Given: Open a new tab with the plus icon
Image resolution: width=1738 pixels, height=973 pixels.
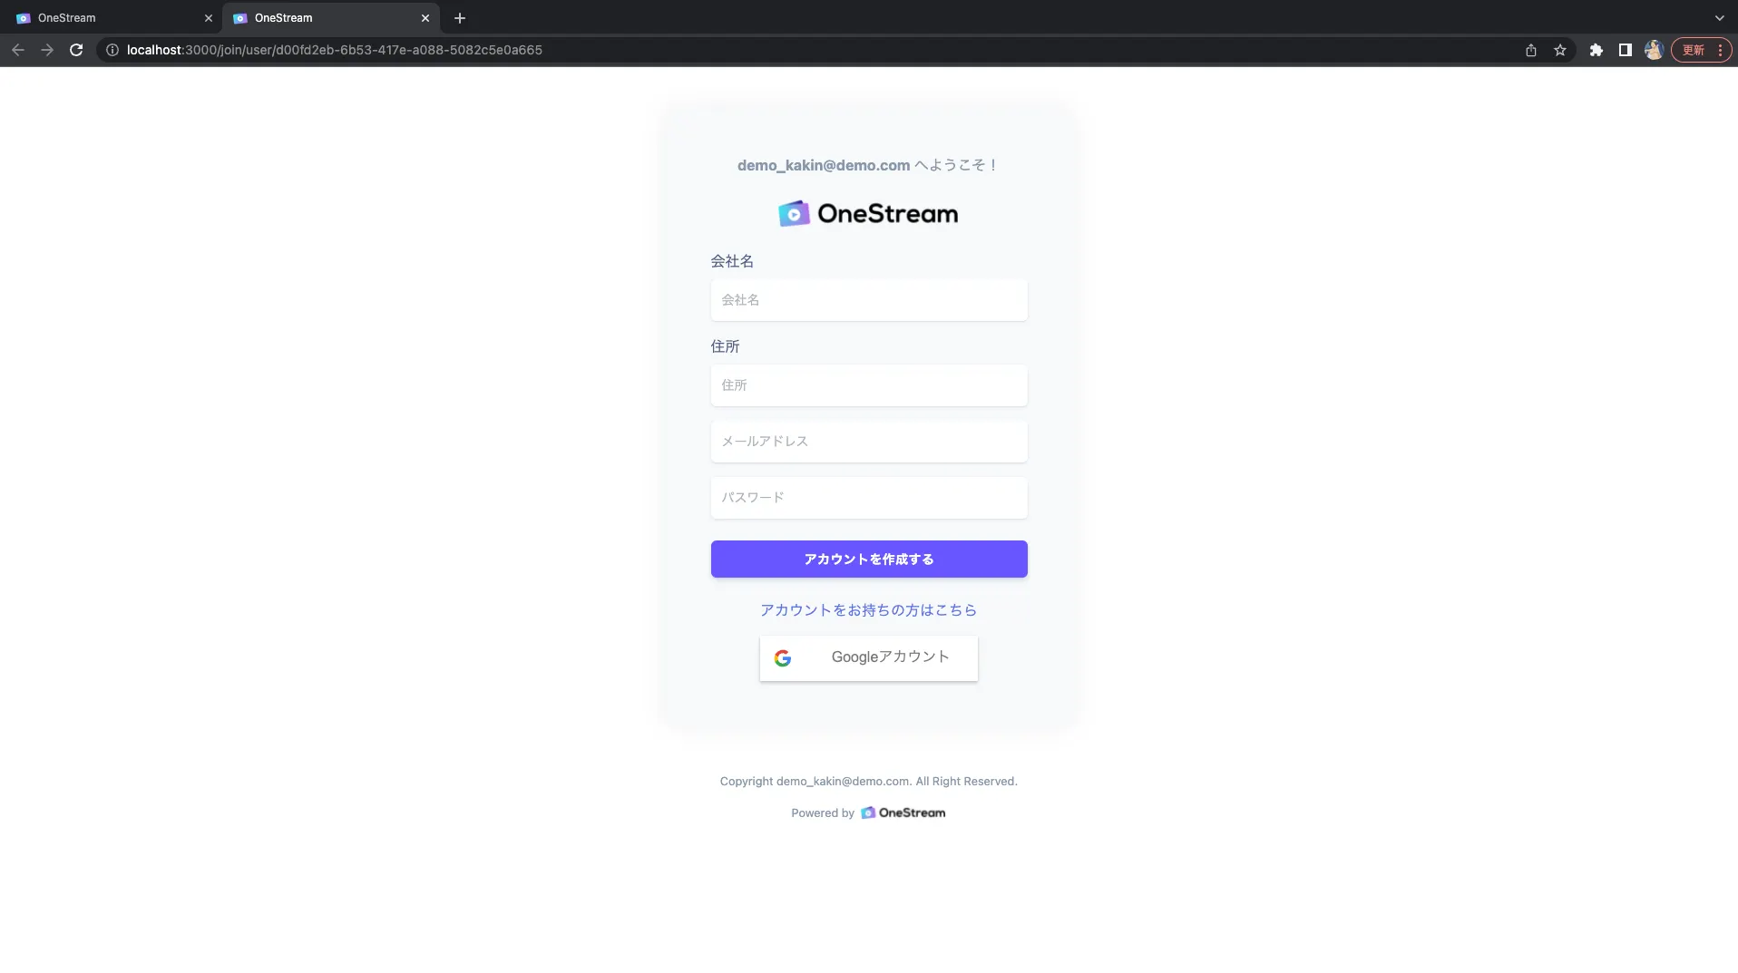Looking at the screenshot, I should (x=460, y=18).
